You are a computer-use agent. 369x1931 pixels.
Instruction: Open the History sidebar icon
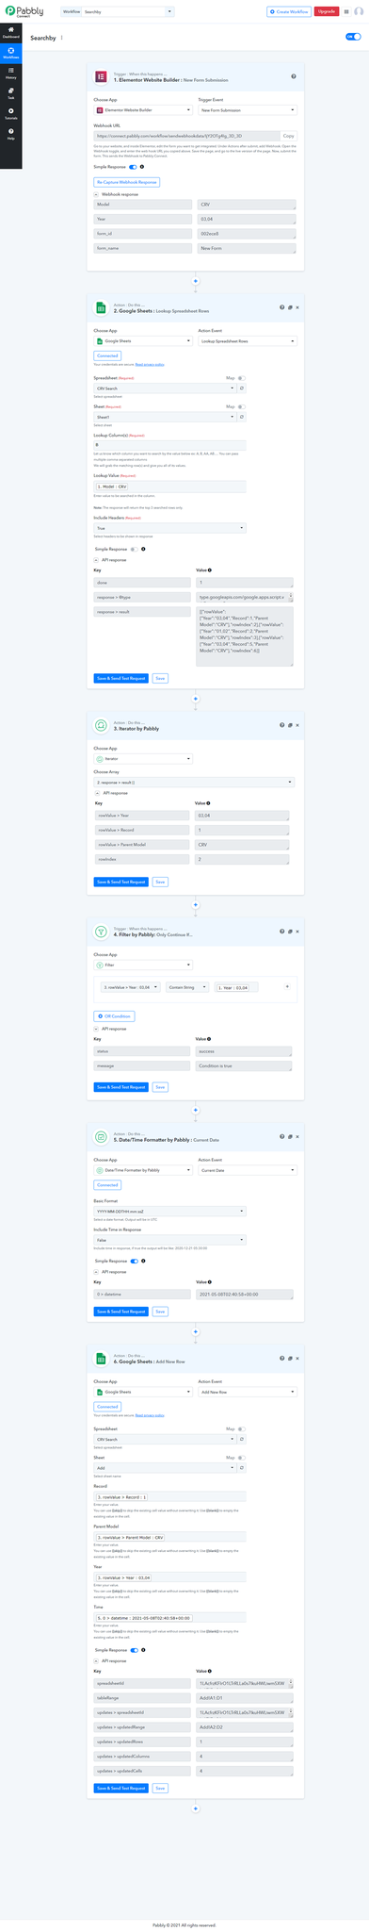(x=10, y=74)
